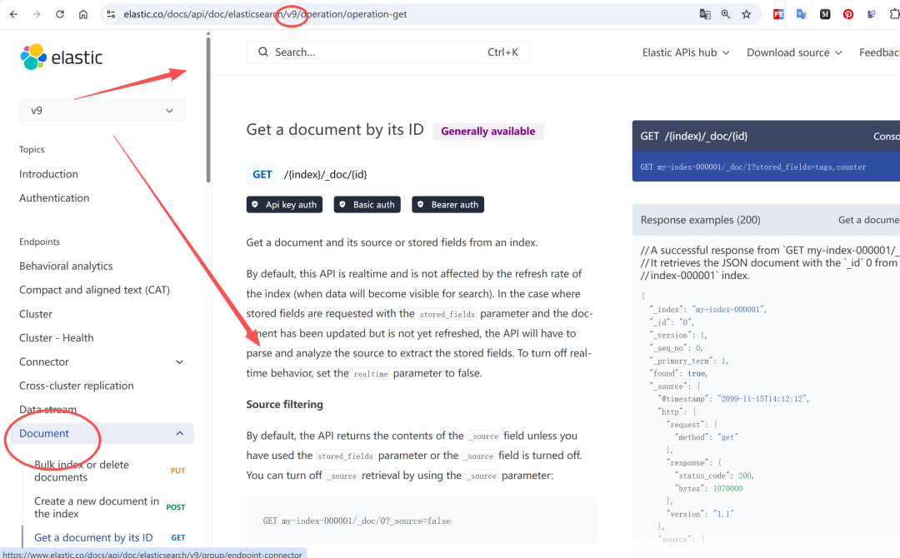
Task: Open Create a new document in the index
Action: pyautogui.click(x=97, y=507)
